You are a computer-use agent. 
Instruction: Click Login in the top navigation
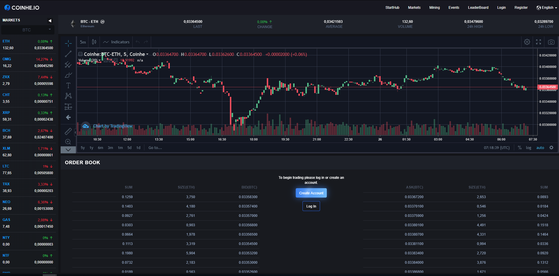tap(501, 8)
